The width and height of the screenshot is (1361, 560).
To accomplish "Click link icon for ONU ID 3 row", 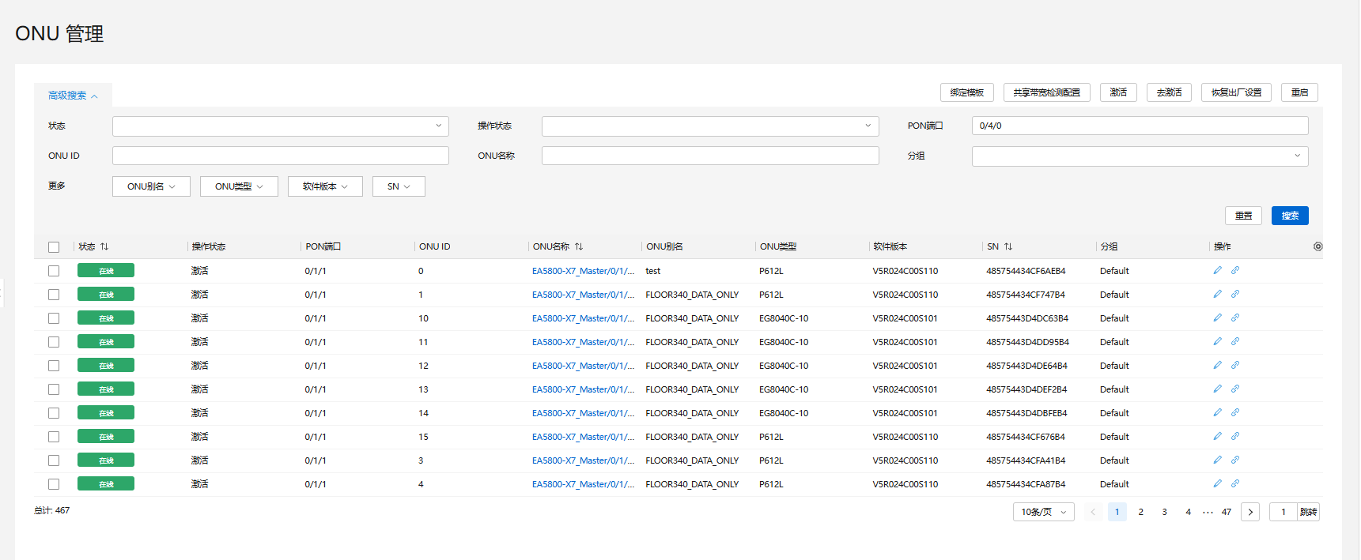I will 1234,460.
